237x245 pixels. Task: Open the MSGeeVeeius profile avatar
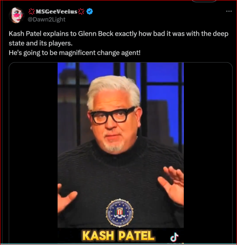[x=17, y=15]
